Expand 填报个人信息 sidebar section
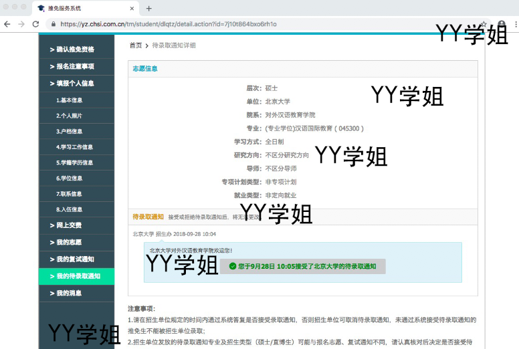Viewport: 519px width, 349px height. 76,84
